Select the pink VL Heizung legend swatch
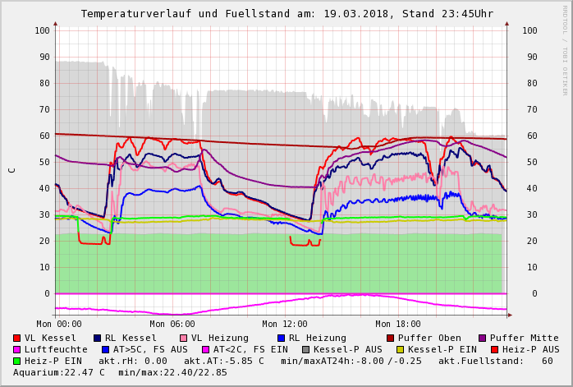Viewport: 573px width, 387px height. pos(183,338)
